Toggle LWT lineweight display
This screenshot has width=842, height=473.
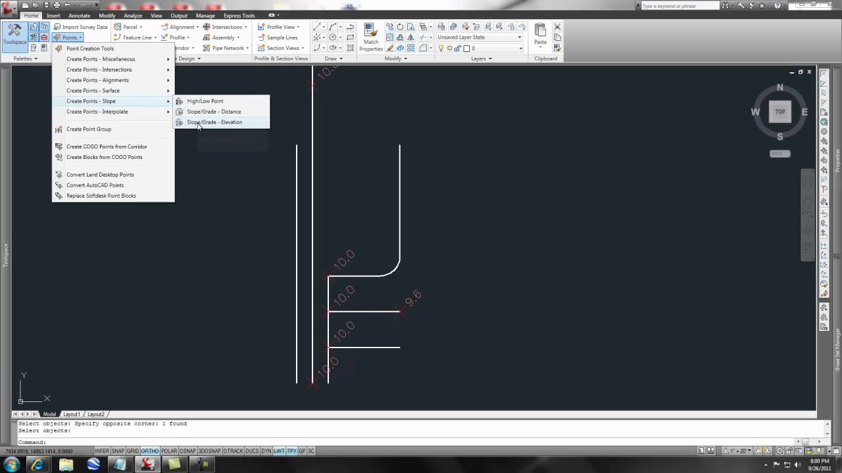pos(280,451)
